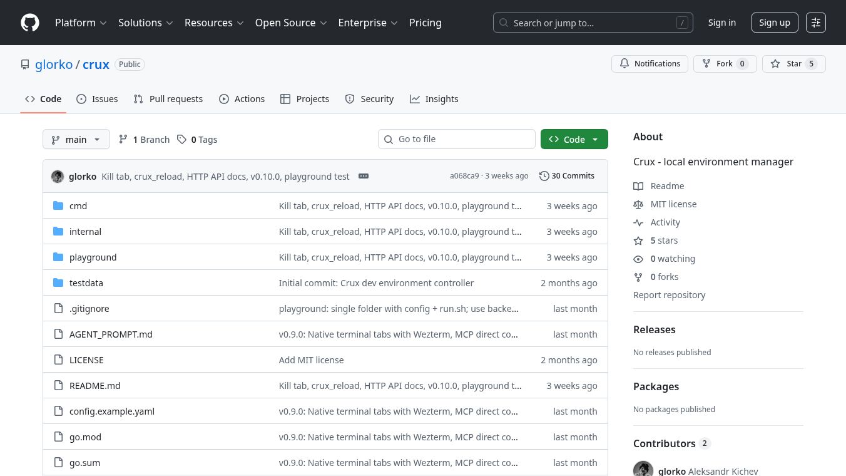Image resolution: width=846 pixels, height=476 pixels.
Task: Click the LICENSE file icon
Action: (58, 360)
